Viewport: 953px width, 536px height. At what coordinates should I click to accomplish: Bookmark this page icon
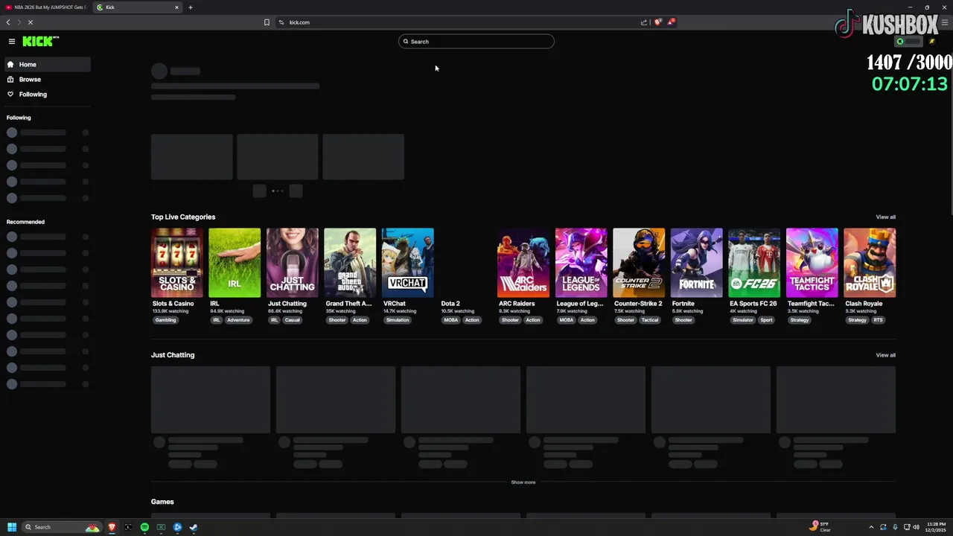267,22
